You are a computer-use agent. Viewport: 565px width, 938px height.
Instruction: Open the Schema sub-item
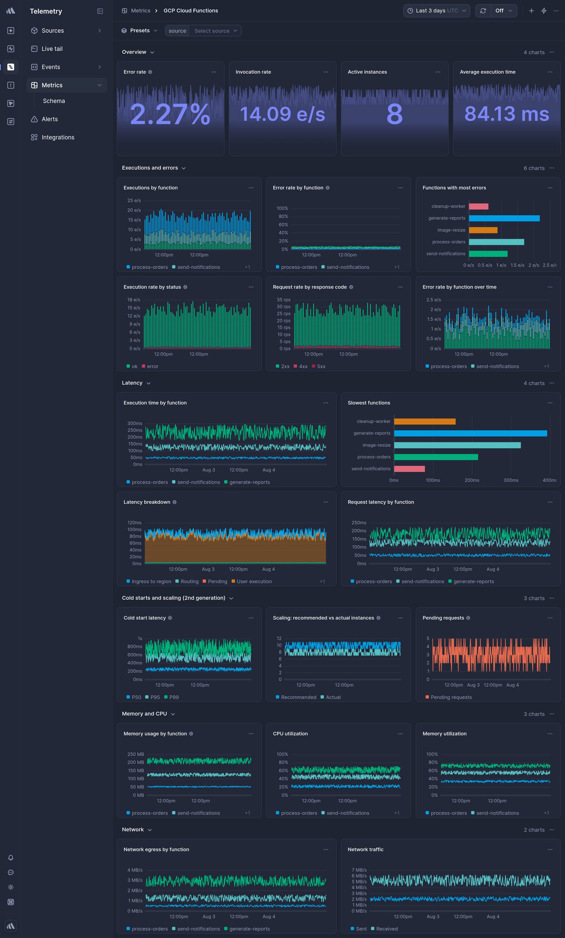point(54,101)
